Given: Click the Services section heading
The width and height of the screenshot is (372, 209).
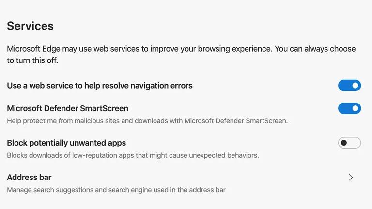Looking at the screenshot, I should click(30, 26).
